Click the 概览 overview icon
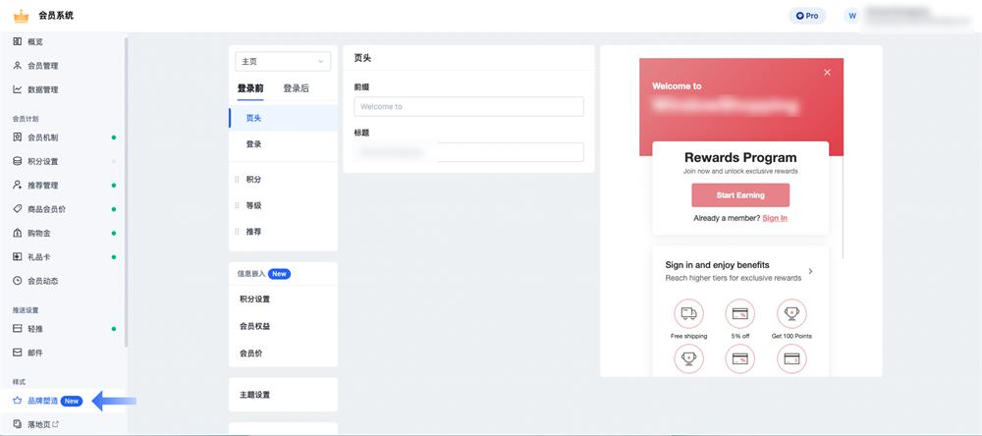 (x=18, y=41)
